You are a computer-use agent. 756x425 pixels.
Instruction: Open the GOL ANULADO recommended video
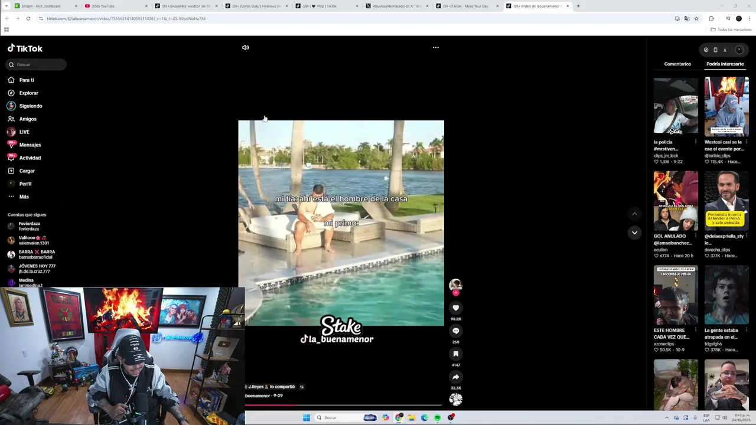[676, 201]
